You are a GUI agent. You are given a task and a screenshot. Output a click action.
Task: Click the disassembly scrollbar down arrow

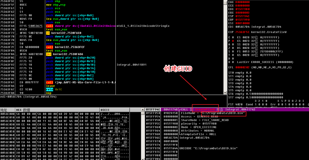225,93
